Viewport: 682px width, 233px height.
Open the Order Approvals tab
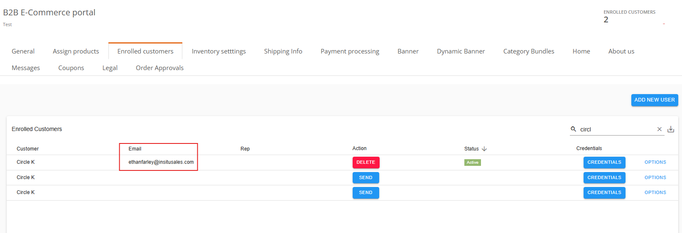pos(159,68)
